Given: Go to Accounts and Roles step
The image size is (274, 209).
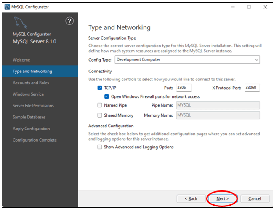Looking at the screenshot, I should click(31, 83).
